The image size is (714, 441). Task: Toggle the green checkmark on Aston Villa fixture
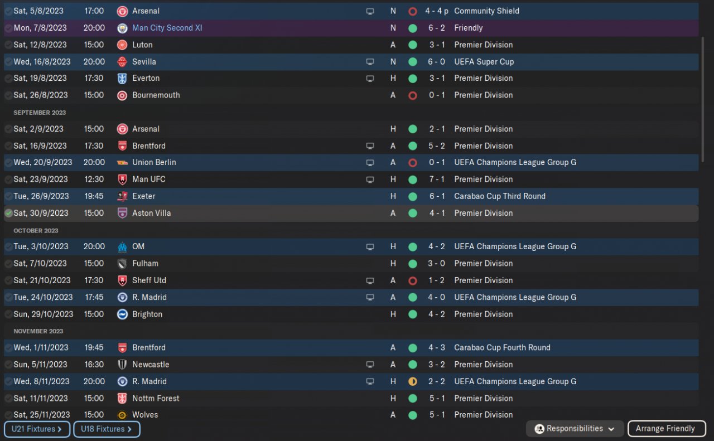coord(8,213)
